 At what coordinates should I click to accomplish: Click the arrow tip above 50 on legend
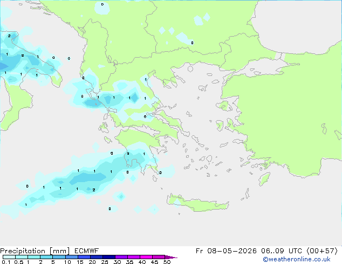171,257
